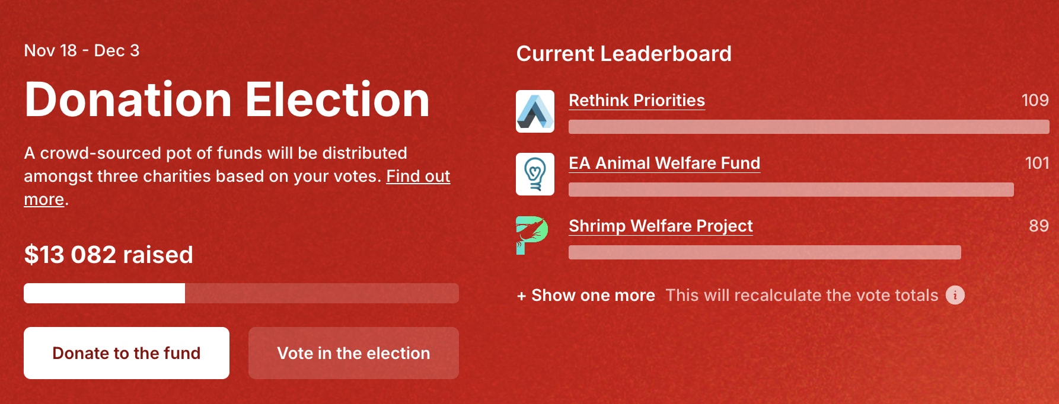Click the $13 082 raised amount text

point(109,255)
